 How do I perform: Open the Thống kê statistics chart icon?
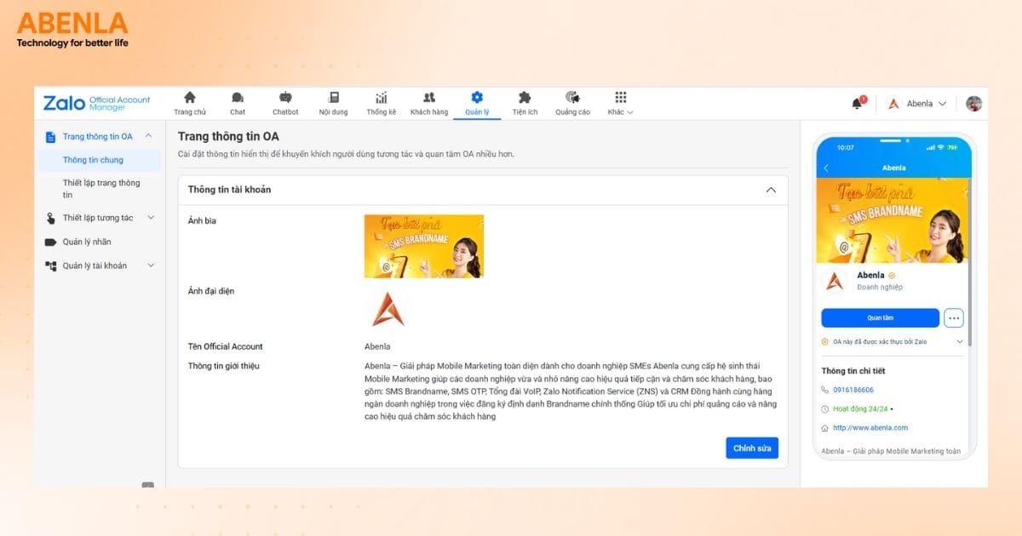pos(382,97)
